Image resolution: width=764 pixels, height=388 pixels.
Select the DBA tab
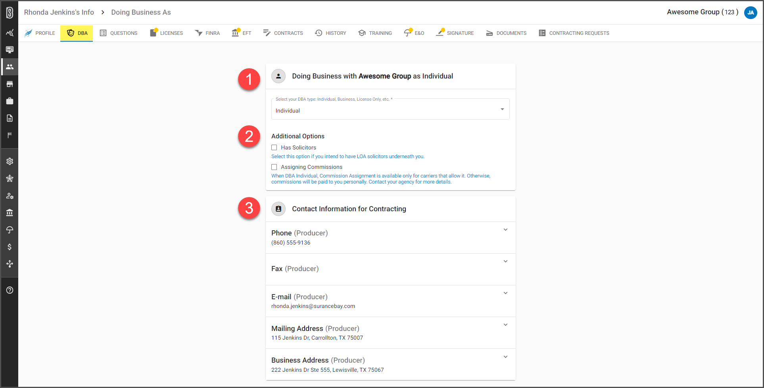click(x=77, y=33)
